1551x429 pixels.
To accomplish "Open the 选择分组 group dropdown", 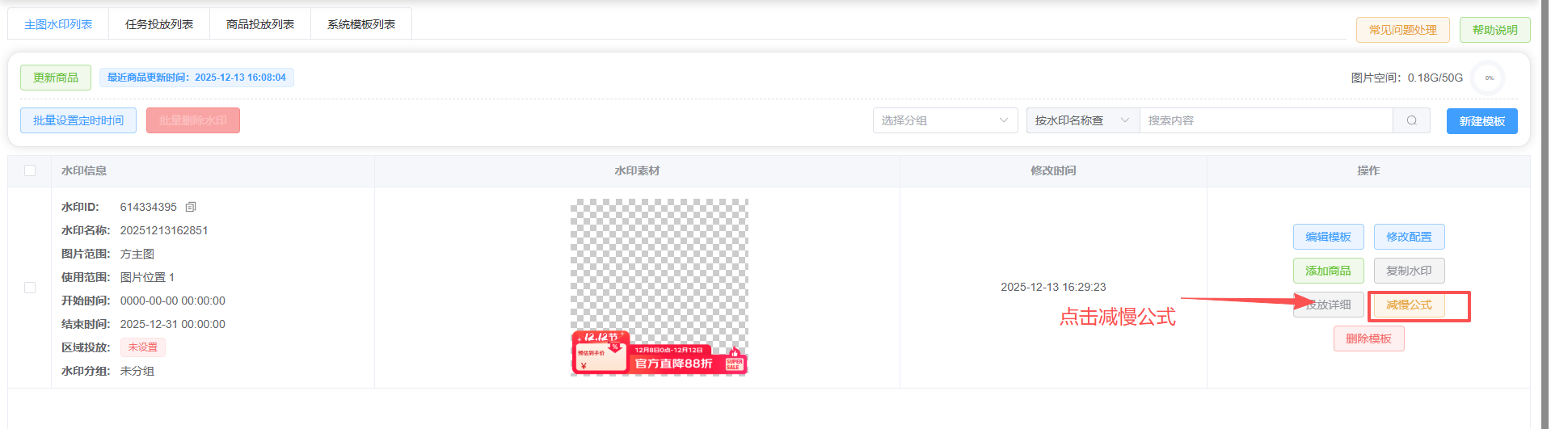I will [x=944, y=120].
